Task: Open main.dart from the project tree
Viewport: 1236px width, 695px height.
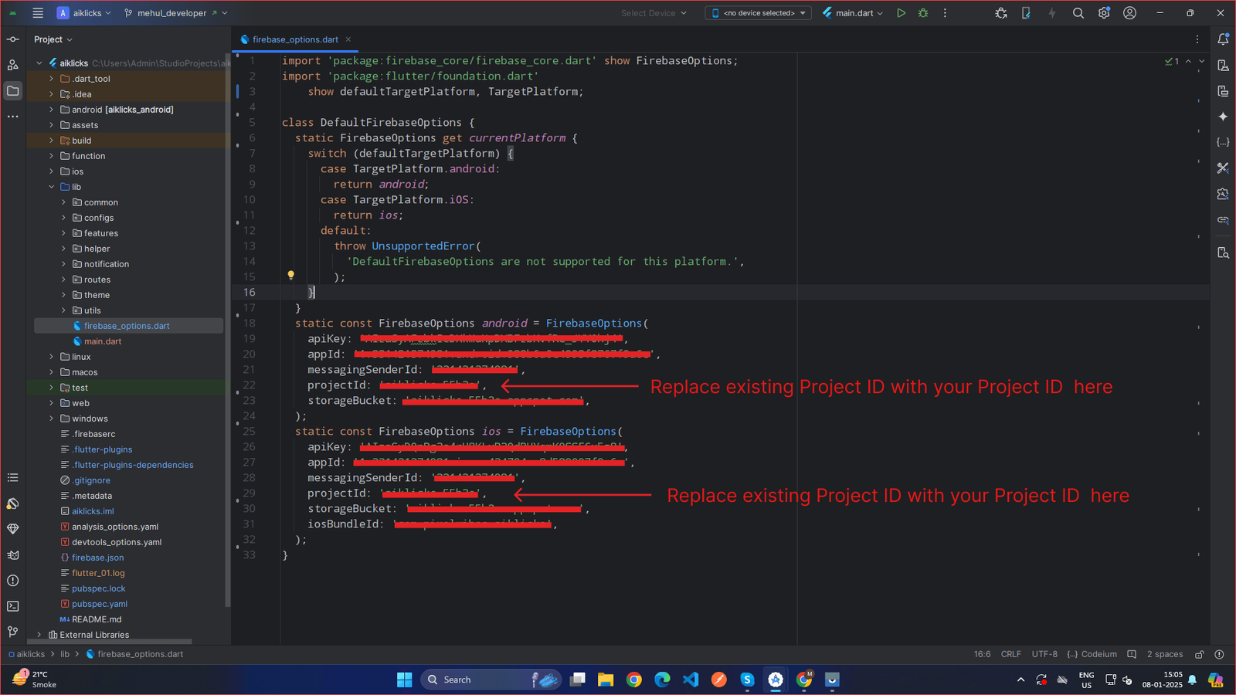Action: click(103, 341)
